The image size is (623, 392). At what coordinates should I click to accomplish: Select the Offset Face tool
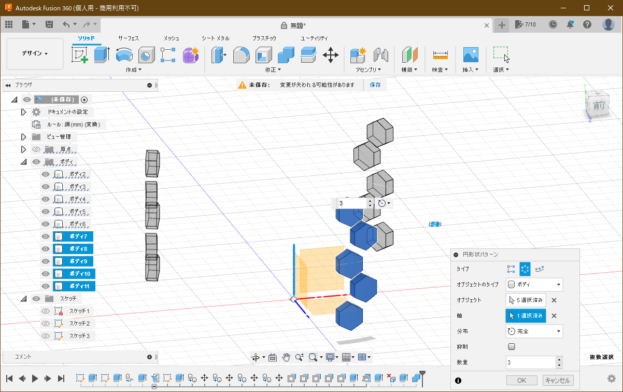(308, 54)
